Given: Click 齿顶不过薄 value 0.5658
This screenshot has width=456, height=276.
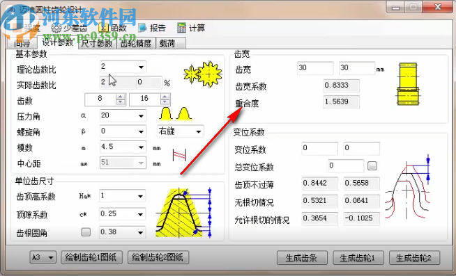Looking at the screenshot, I should pyautogui.click(x=361, y=184).
